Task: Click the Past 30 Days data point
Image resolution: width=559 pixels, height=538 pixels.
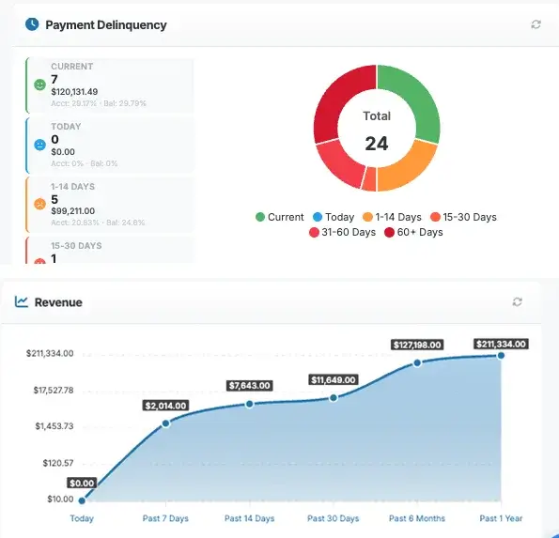Action: click(x=334, y=397)
